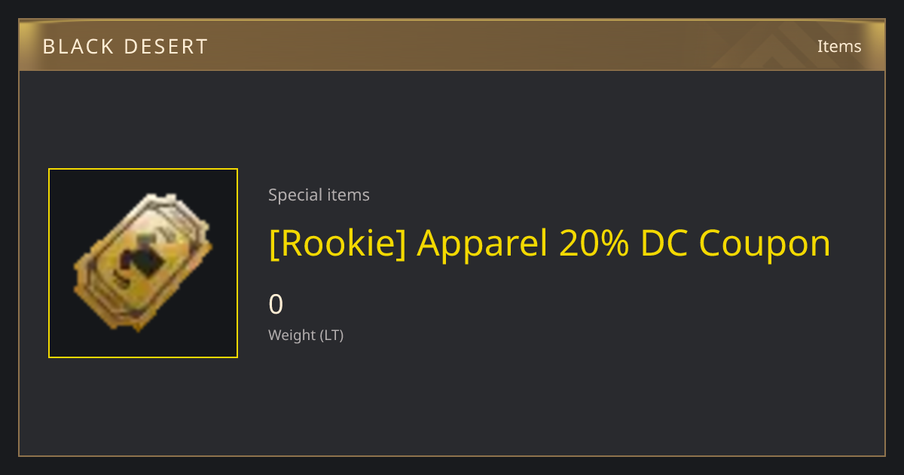The image size is (904, 475).
Task: Click the yellow-bordered item thumbnail frame
Action: [x=143, y=263]
